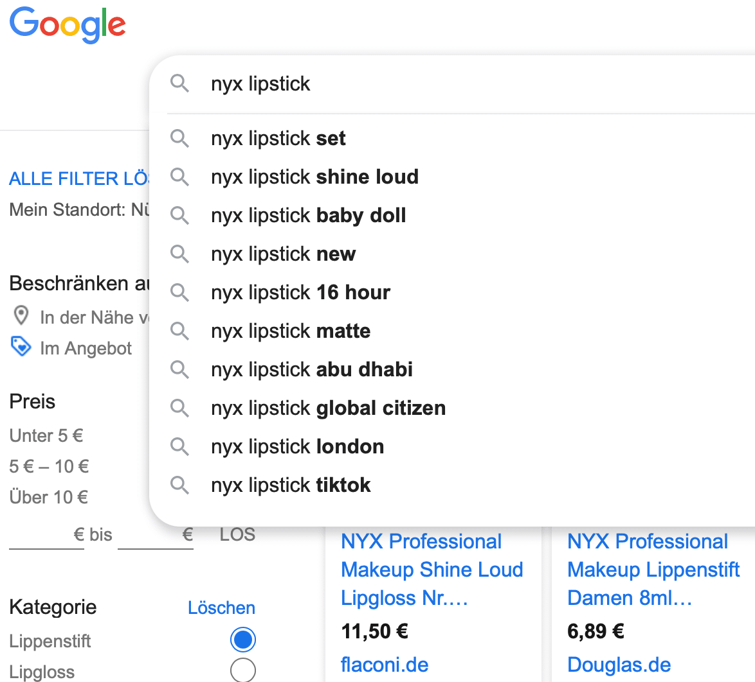755x682 pixels.
Task: Click the minimum price input field
Action: pyautogui.click(x=41, y=536)
